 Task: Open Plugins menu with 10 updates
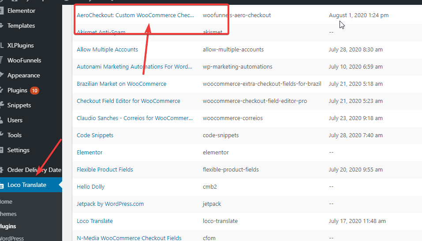click(17, 91)
